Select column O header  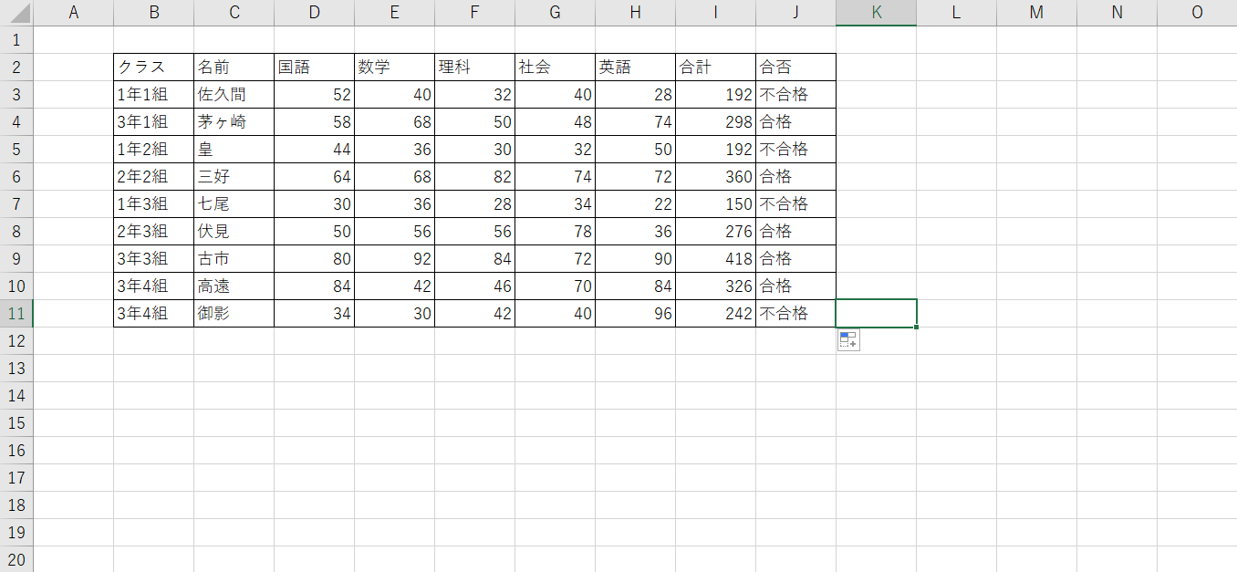tap(1197, 13)
